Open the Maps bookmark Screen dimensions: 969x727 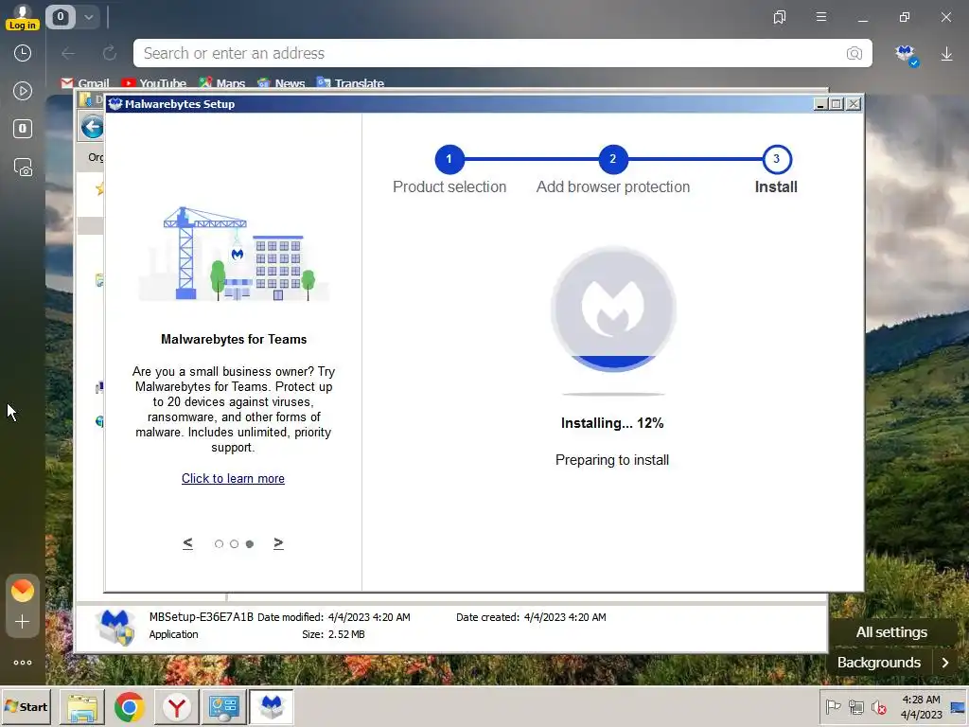tap(221, 83)
